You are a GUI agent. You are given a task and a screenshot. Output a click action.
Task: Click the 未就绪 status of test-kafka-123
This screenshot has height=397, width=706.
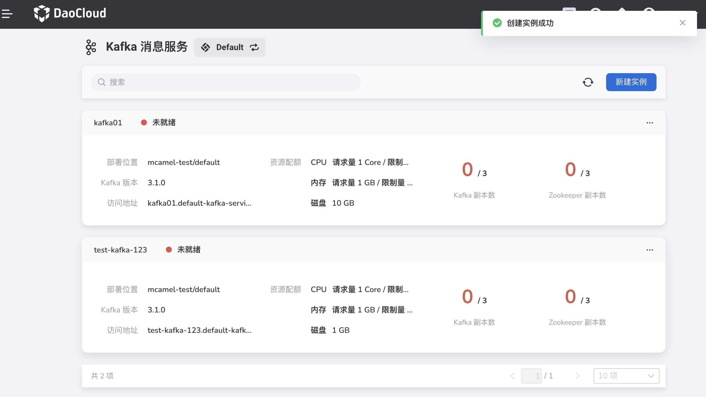tap(189, 250)
